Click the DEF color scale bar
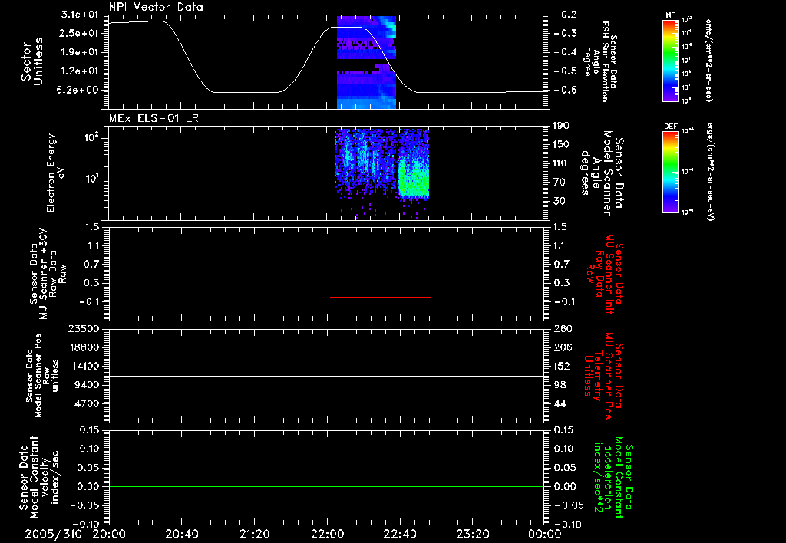The image size is (786, 543). [670, 172]
